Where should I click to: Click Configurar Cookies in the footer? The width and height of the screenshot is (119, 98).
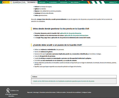pyautogui.click(x=86, y=92)
